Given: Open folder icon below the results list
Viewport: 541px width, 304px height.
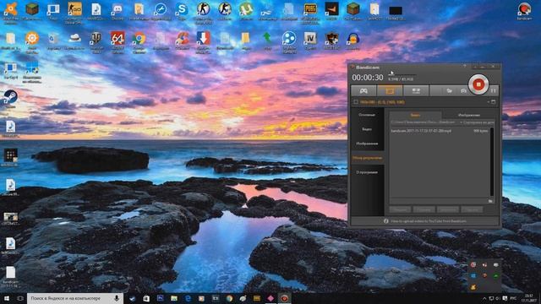Looking at the screenshot, I should tap(490, 201).
